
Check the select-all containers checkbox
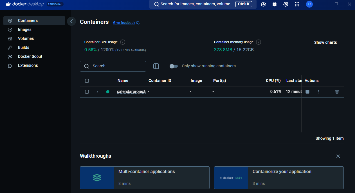pyautogui.click(x=87, y=81)
